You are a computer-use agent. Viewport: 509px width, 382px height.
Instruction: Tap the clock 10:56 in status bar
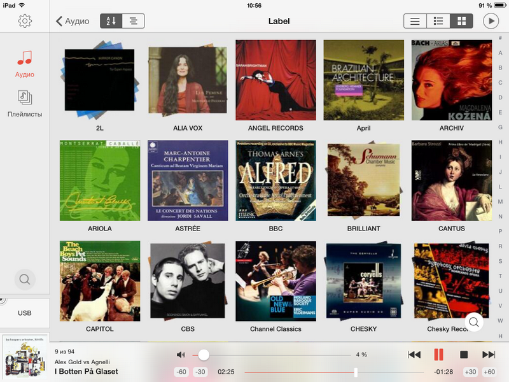tap(254, 6)
